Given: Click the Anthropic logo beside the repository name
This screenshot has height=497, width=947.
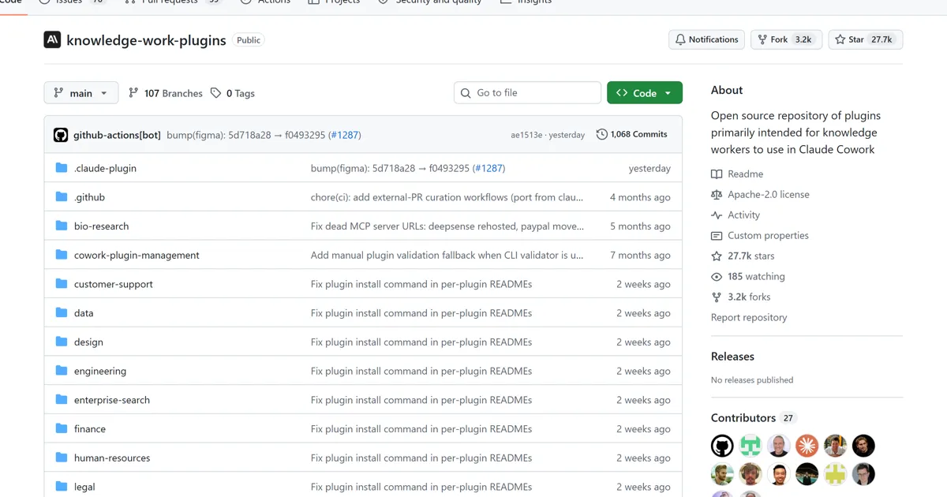Looking at the screenshot, I should pyautogui.click(x=52, y=39).
